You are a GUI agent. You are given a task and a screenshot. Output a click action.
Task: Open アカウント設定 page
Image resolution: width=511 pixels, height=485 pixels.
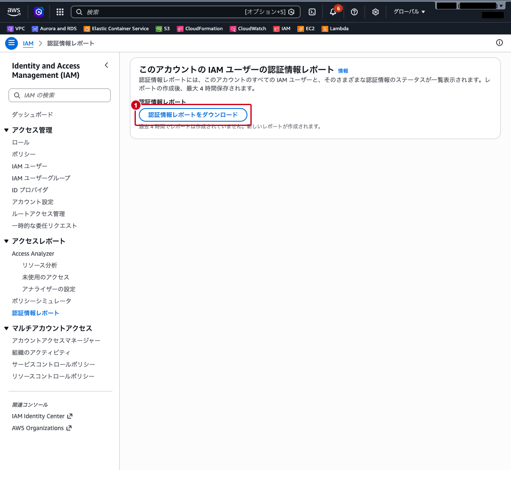(x=33, y=202)
